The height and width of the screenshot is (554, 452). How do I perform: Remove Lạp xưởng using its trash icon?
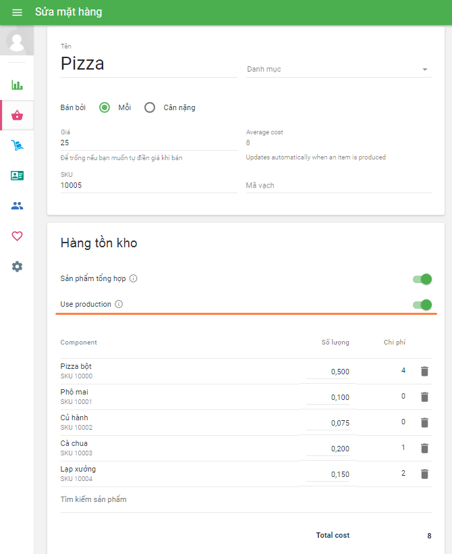(424, 474)
